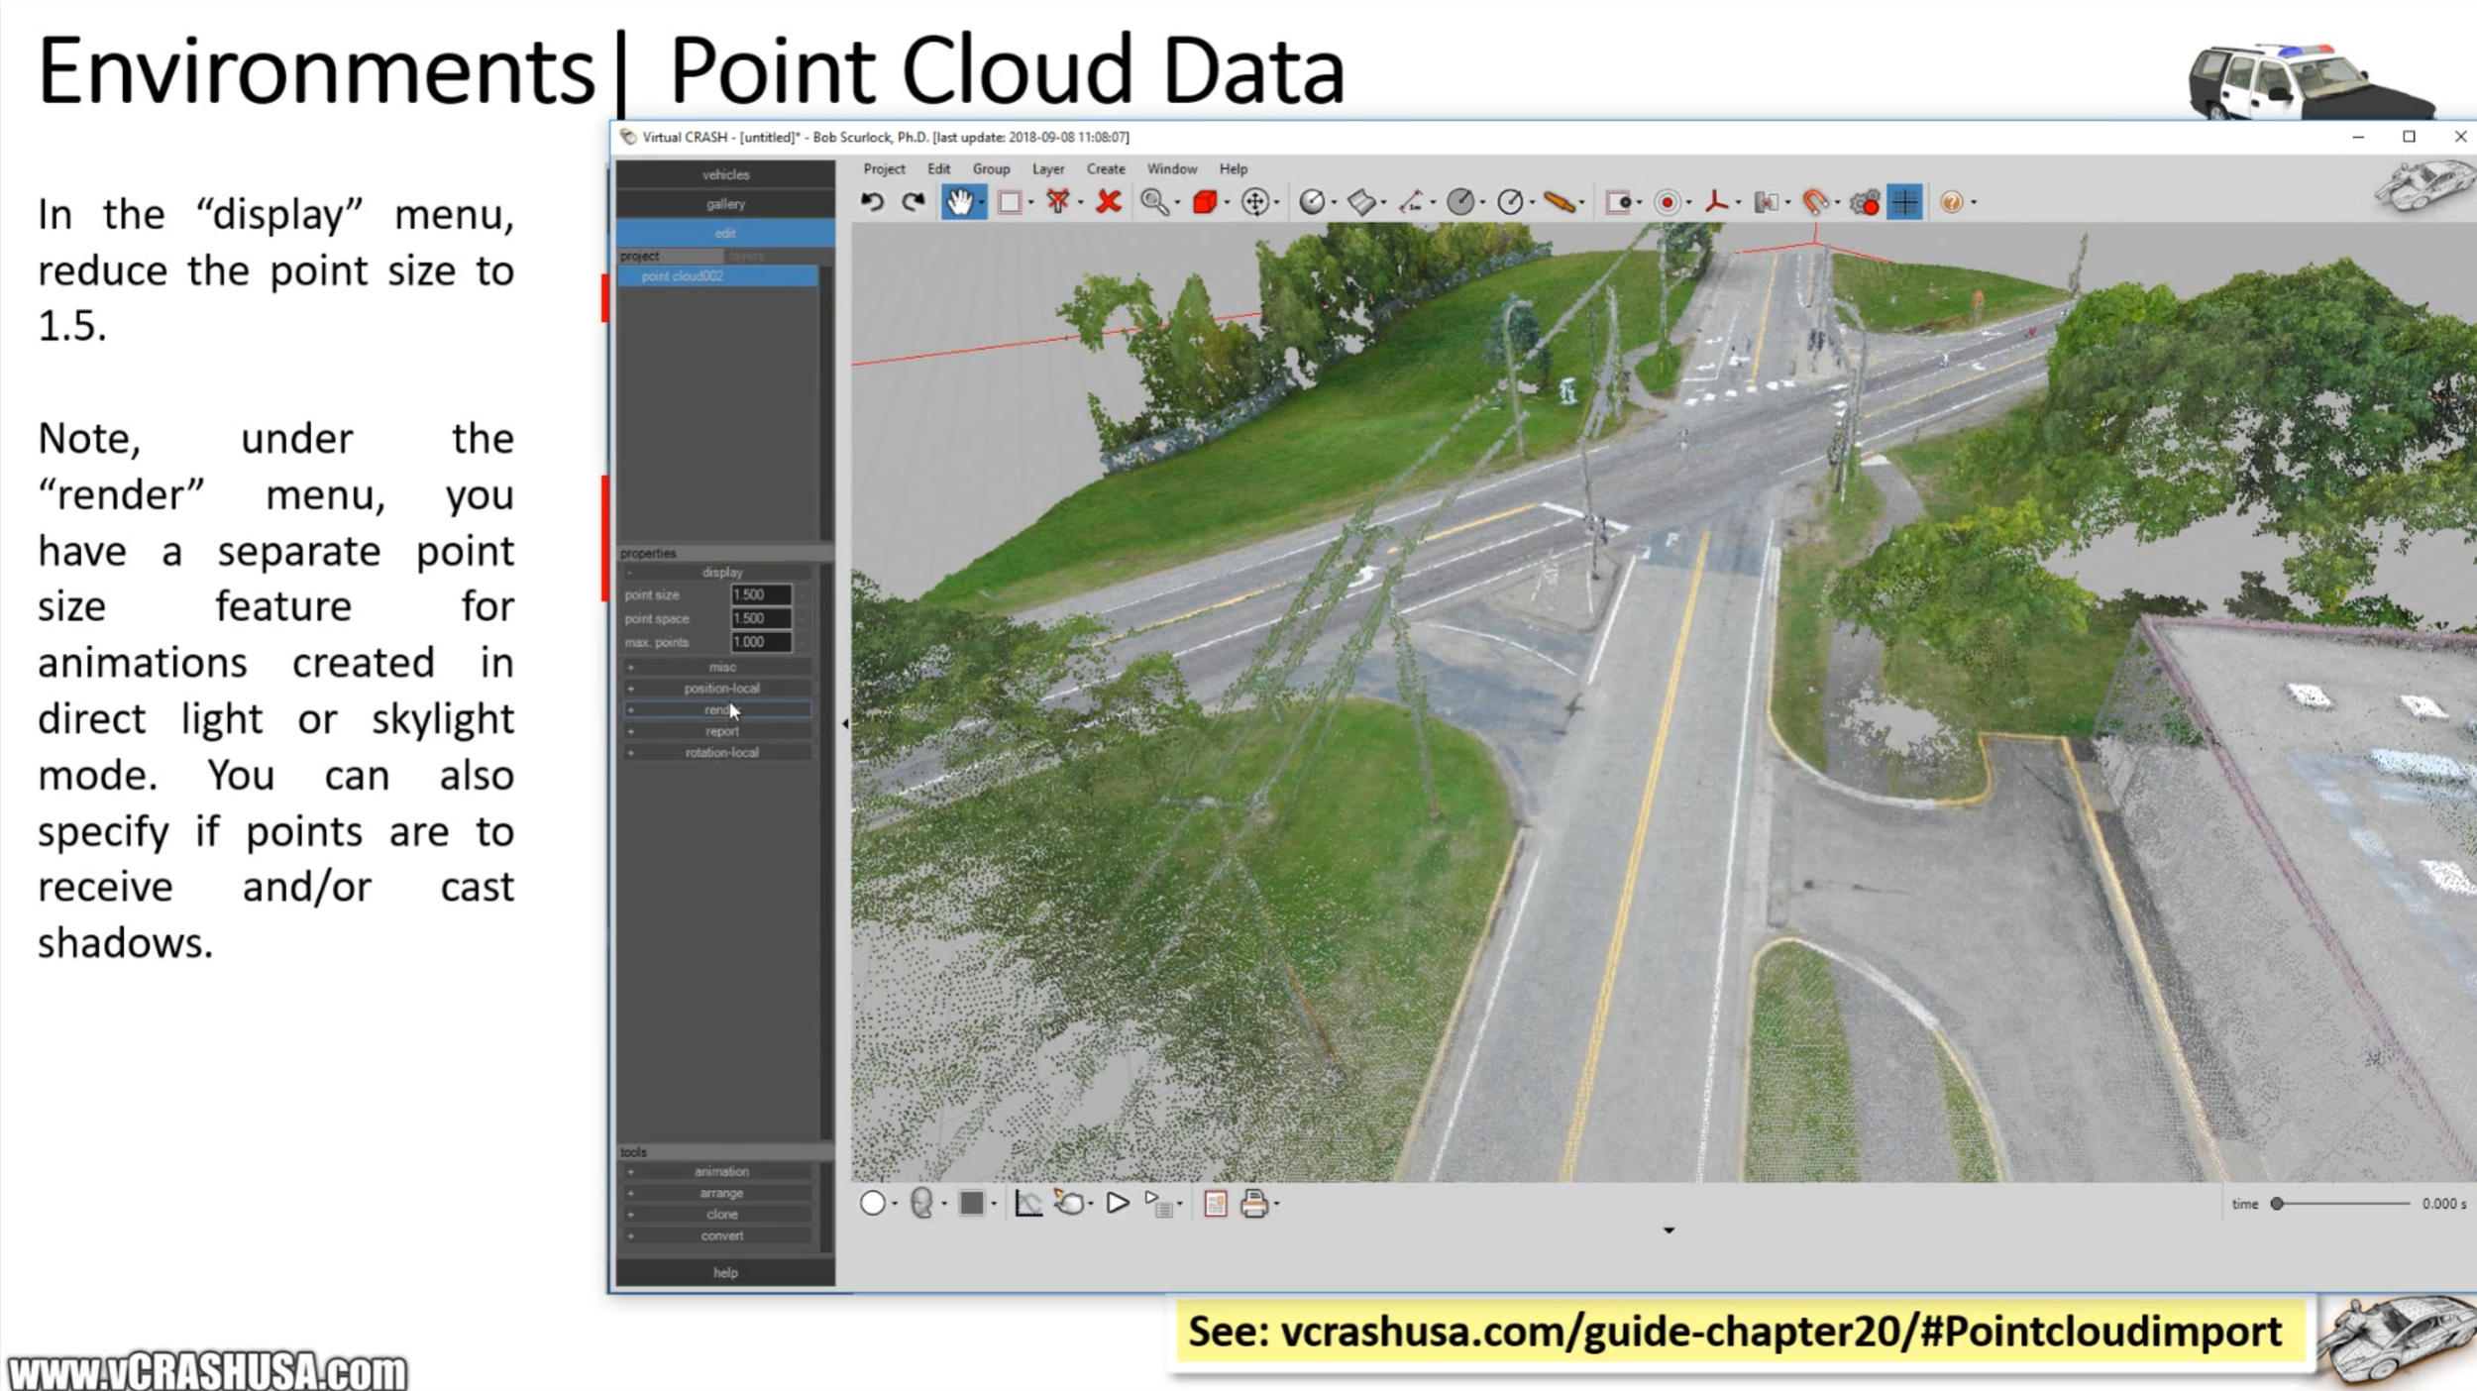Collapse the display properties section
The height and width of the screenshot is (1391, 2477).
coord(721,572)
